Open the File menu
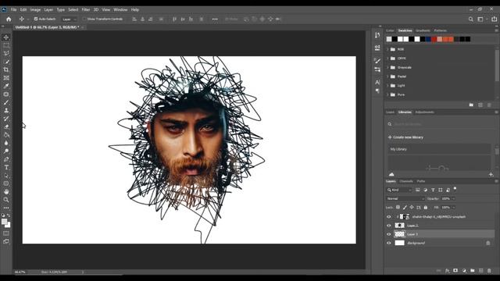The image size is (500, 281). click(13, 9)
